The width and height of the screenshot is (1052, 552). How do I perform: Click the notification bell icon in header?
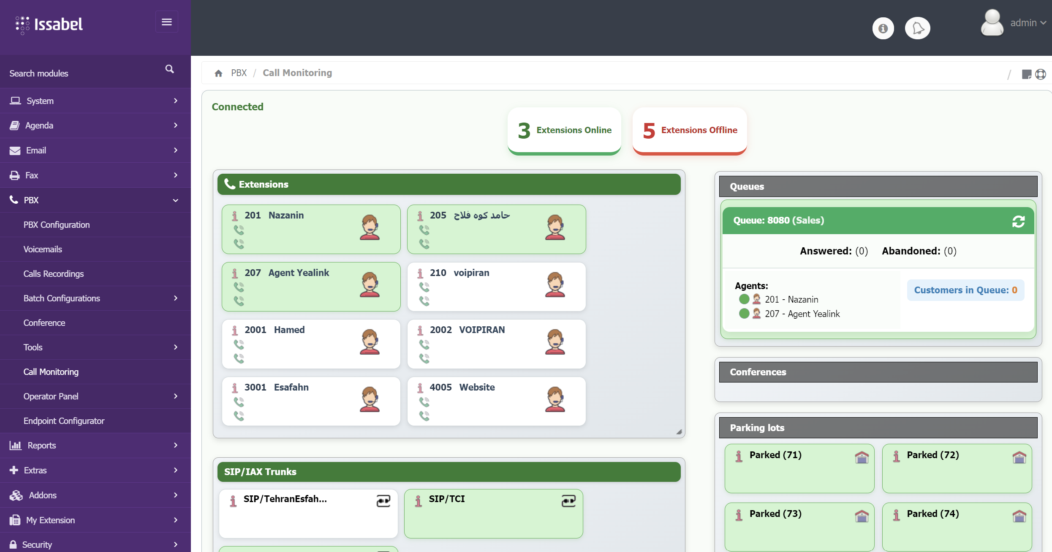(x=917, y=28)
